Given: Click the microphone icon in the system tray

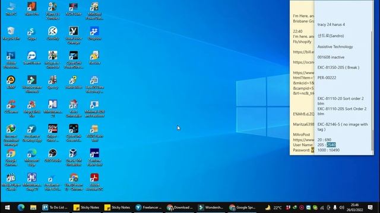Looking at the screenshot, I should (335, 208).
